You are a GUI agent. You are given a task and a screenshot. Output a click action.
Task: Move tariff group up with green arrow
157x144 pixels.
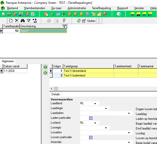pos(45,67)
